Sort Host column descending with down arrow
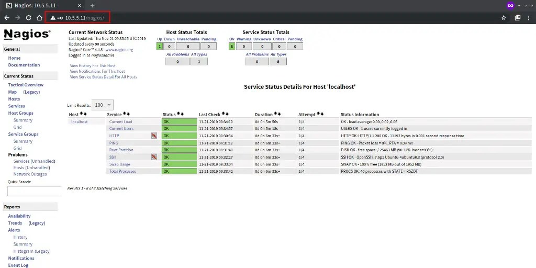This screenshot has width=536, height=268. tap(85, 114)
